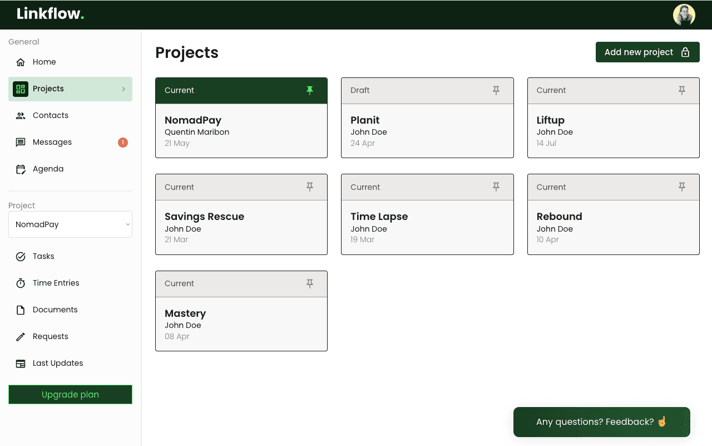Pin the Rebound project
This screenshot has width=712, height=446.
(x=682, y=187)
